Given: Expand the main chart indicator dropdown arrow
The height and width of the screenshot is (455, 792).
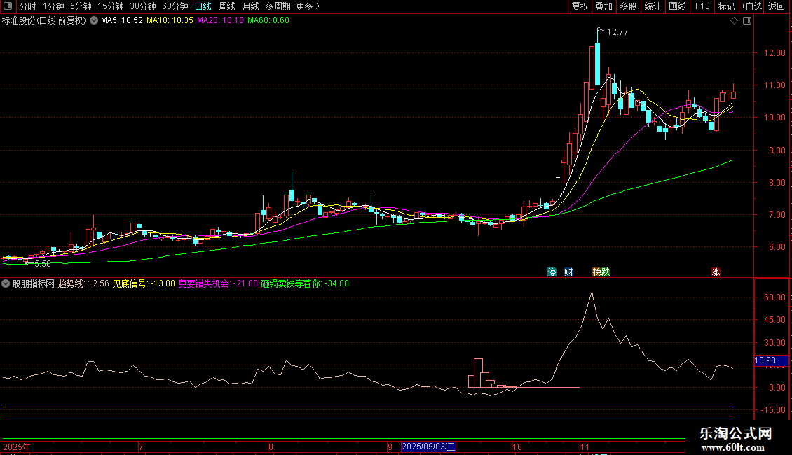Looking at the screenshot, I should coord(93,21).
